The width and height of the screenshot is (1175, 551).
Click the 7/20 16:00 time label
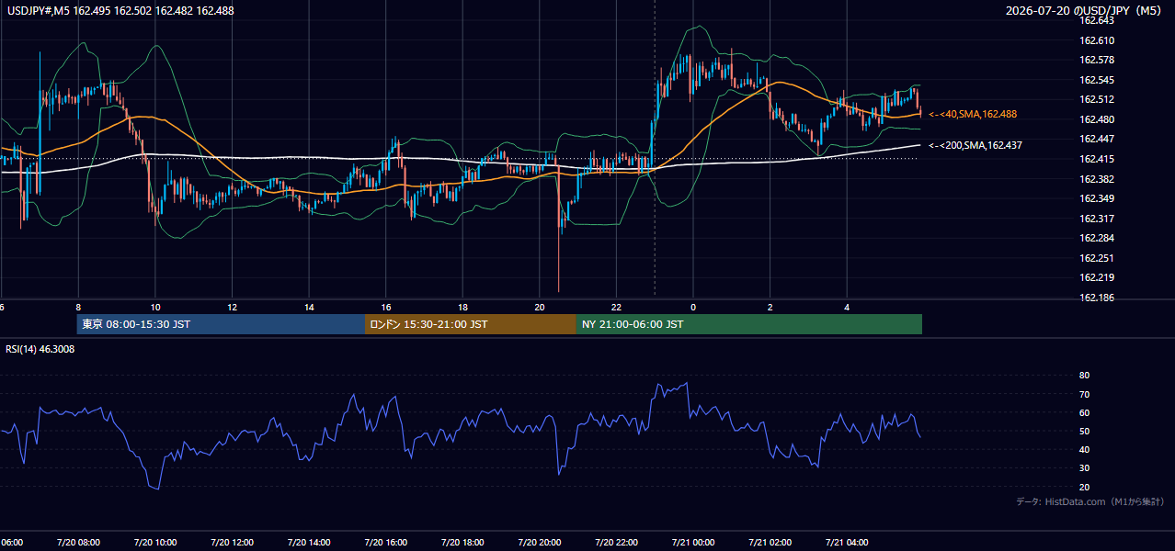(x=385, y=543)
